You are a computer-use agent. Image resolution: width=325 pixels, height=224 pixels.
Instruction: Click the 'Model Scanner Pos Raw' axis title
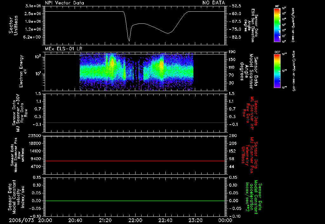[18, 155]
